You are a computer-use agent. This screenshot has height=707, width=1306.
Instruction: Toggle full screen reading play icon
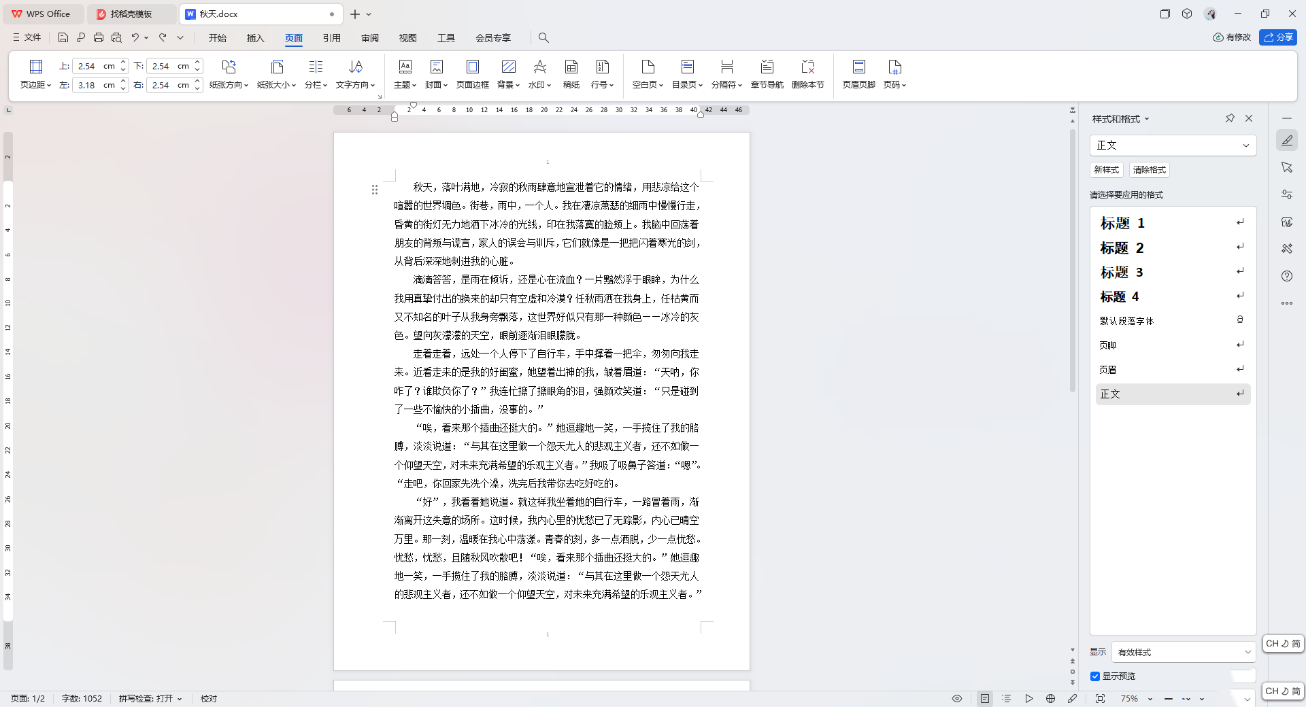click(1028, 699)
